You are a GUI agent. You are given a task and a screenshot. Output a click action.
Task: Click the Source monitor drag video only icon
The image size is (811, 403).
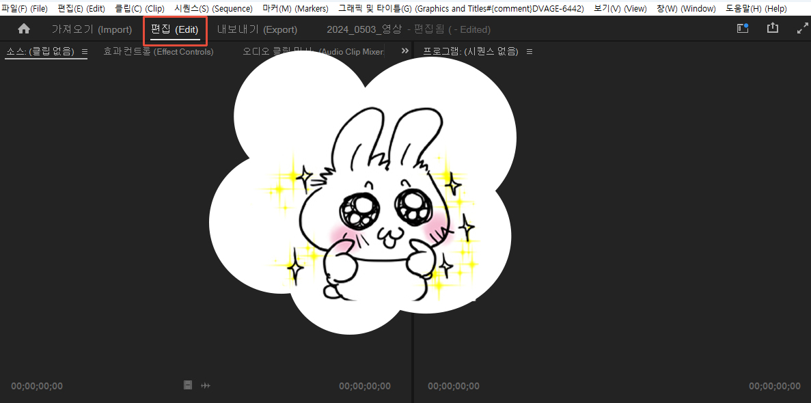tap(188, 385)
